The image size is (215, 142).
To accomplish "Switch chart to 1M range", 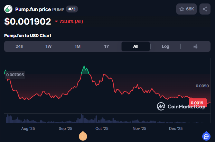I will pyautogui.click(x=77, y=46).
